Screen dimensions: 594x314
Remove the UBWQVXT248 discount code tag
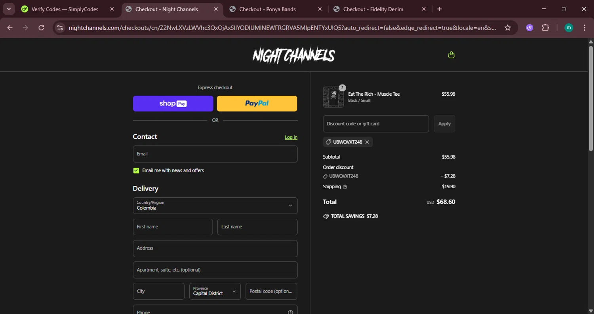367,142
